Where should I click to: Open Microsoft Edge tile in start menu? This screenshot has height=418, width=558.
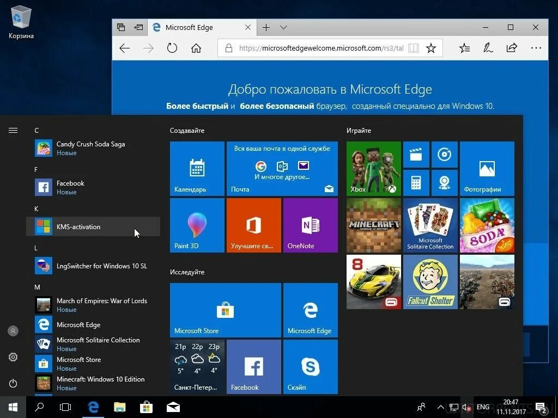click(310, 310)
